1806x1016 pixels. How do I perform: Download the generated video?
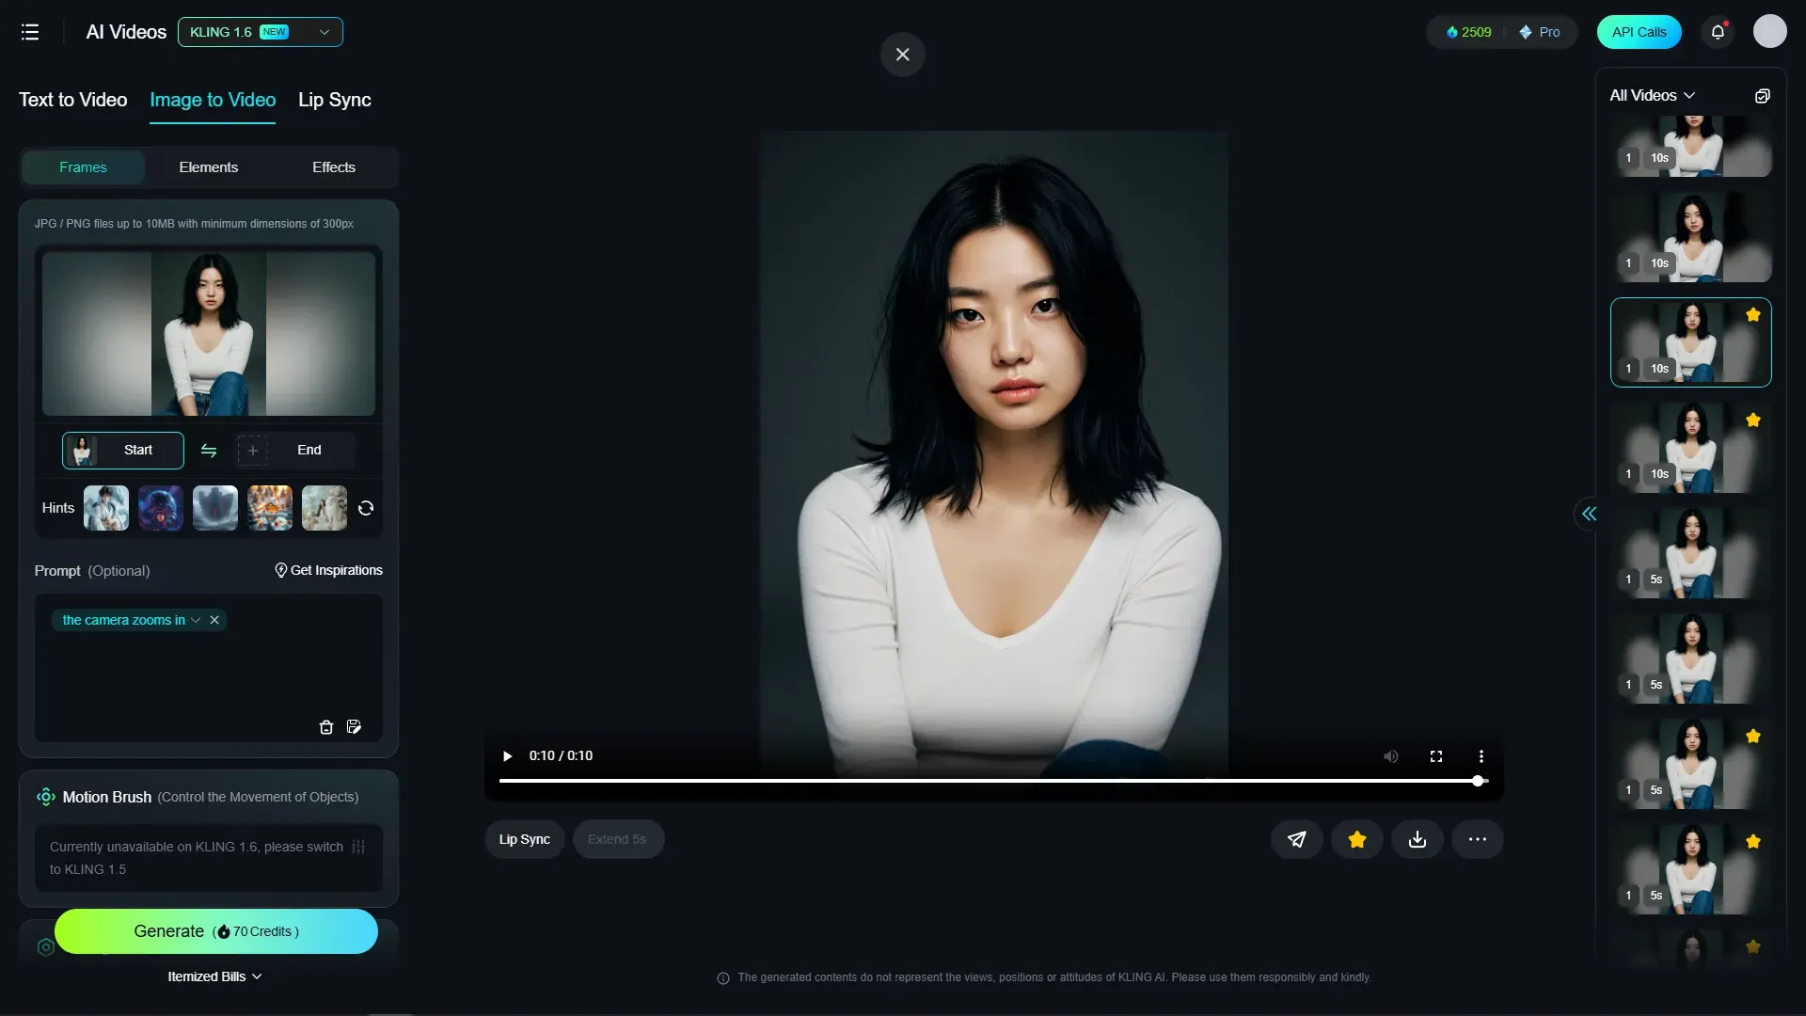1418,839
